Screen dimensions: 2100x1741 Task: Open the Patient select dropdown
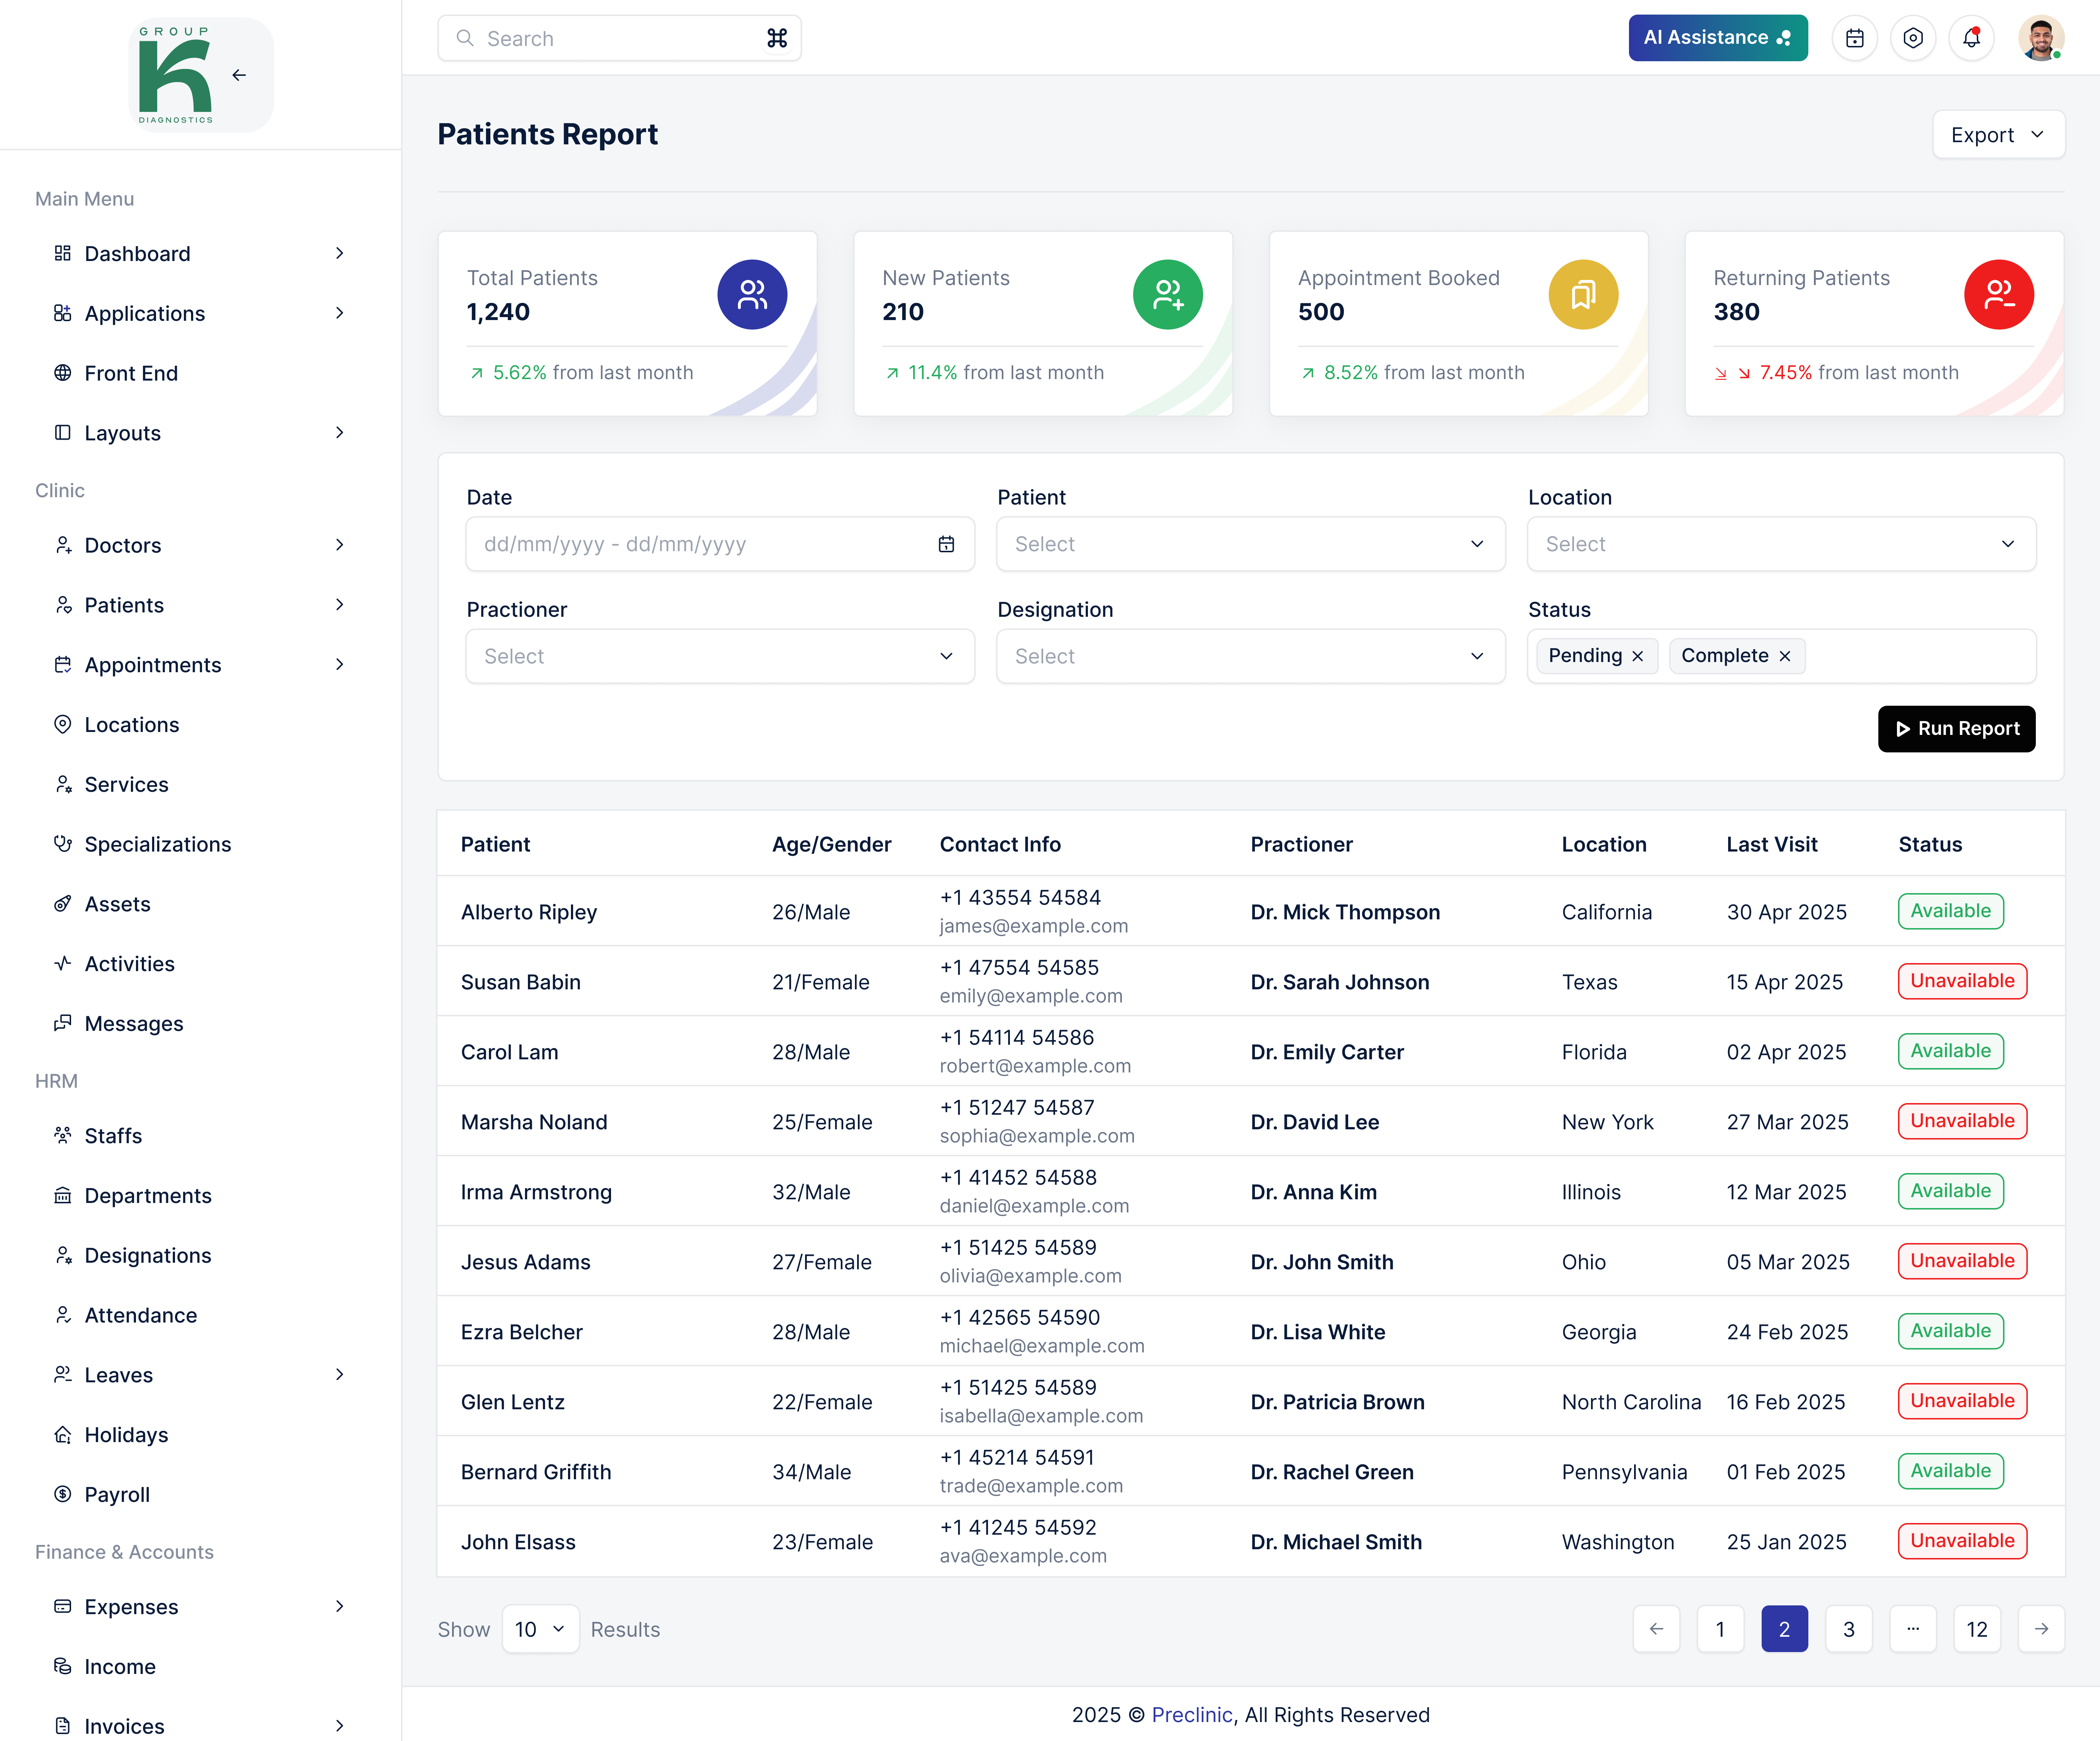coord(1250,544)
